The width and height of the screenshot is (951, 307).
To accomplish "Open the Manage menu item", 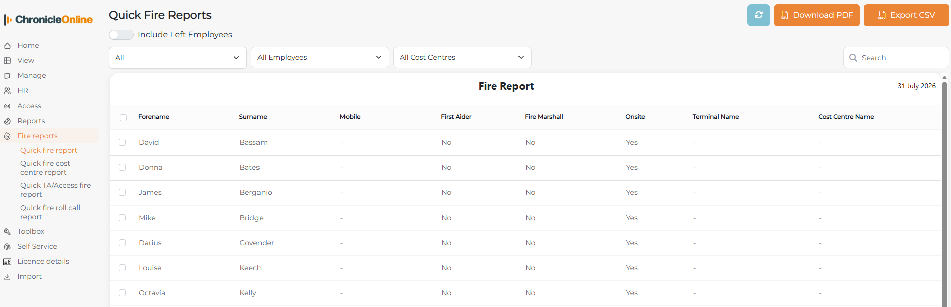I will (32, 75).
